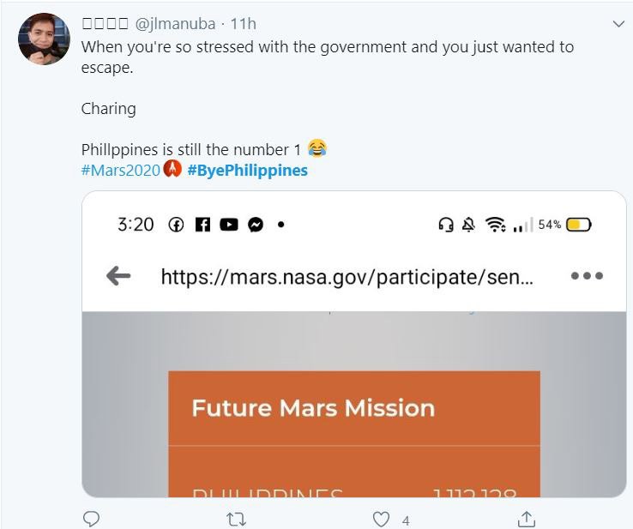
Task: Click the Facebook icon in phone status bar
Action: click(202, 225)
